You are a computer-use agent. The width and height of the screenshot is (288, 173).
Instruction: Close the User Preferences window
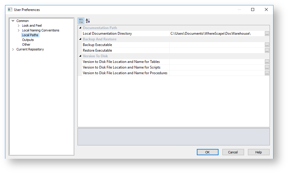tap(266, 9)
